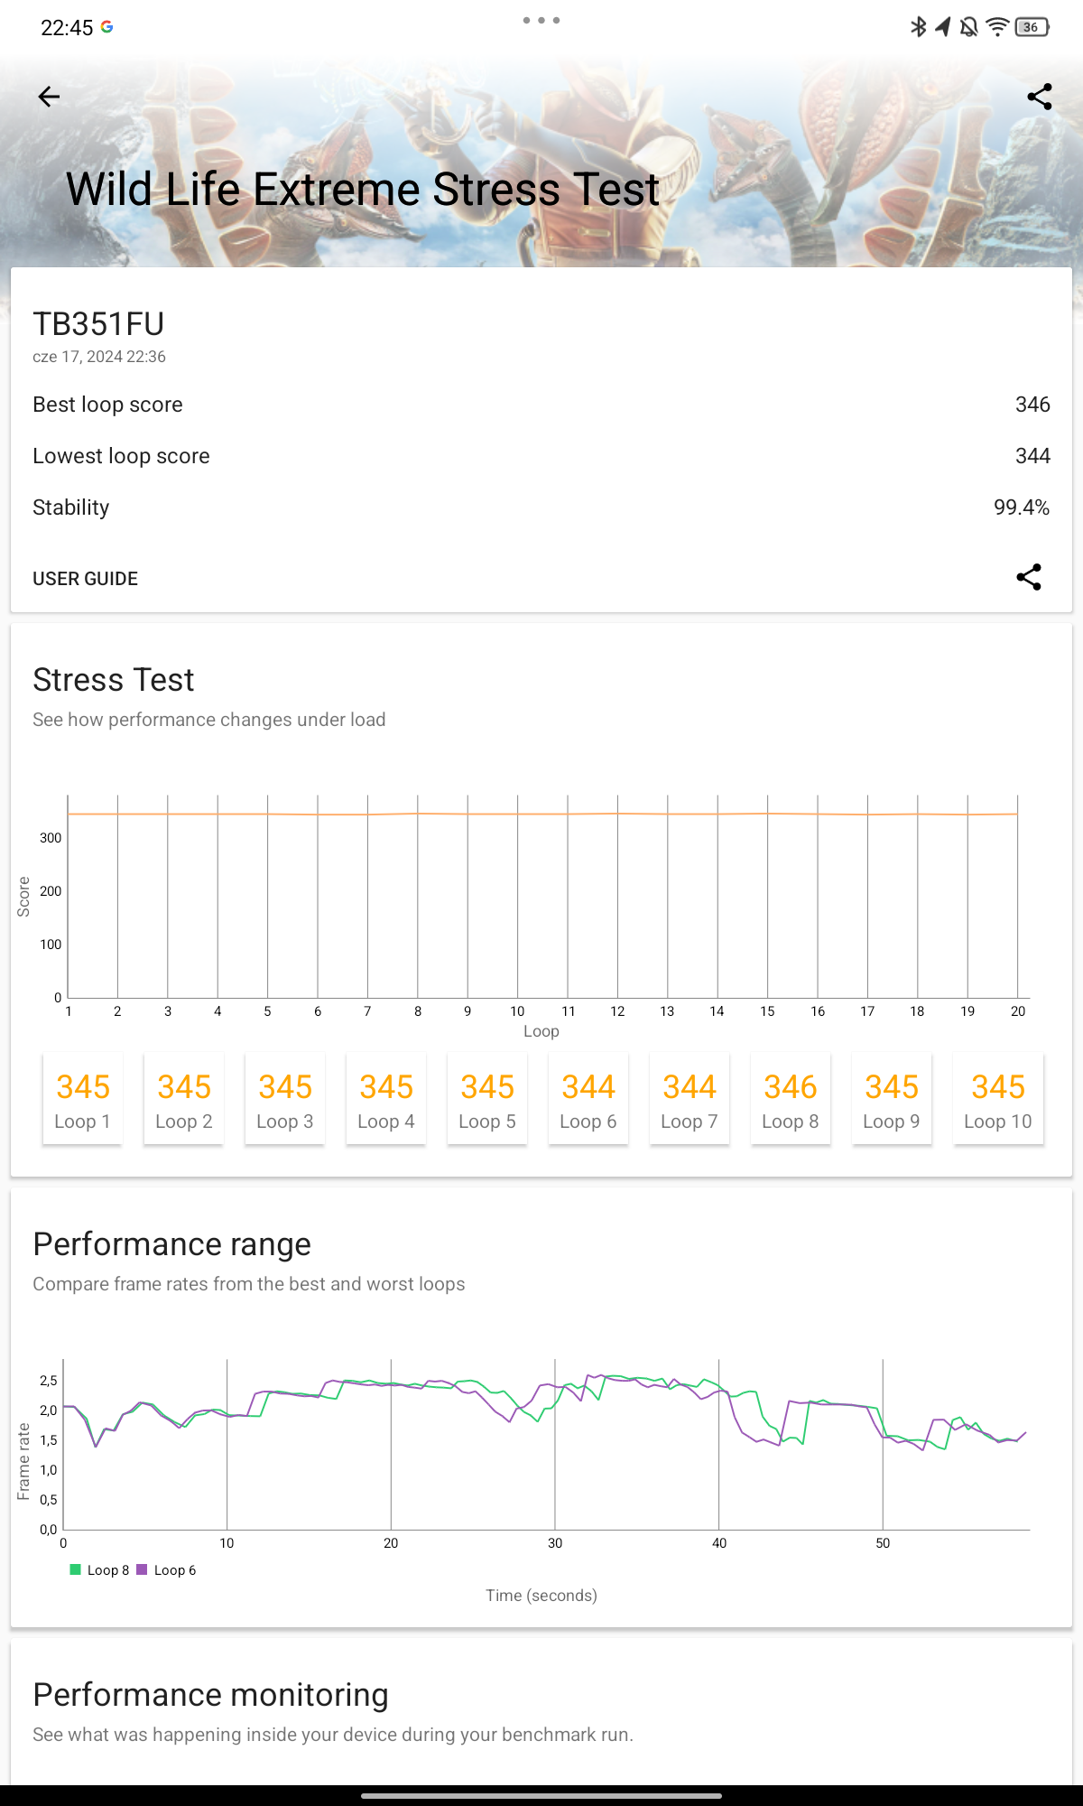
Task: Tap the battery indicator showing 36
Action: [x=1032, y=27]
